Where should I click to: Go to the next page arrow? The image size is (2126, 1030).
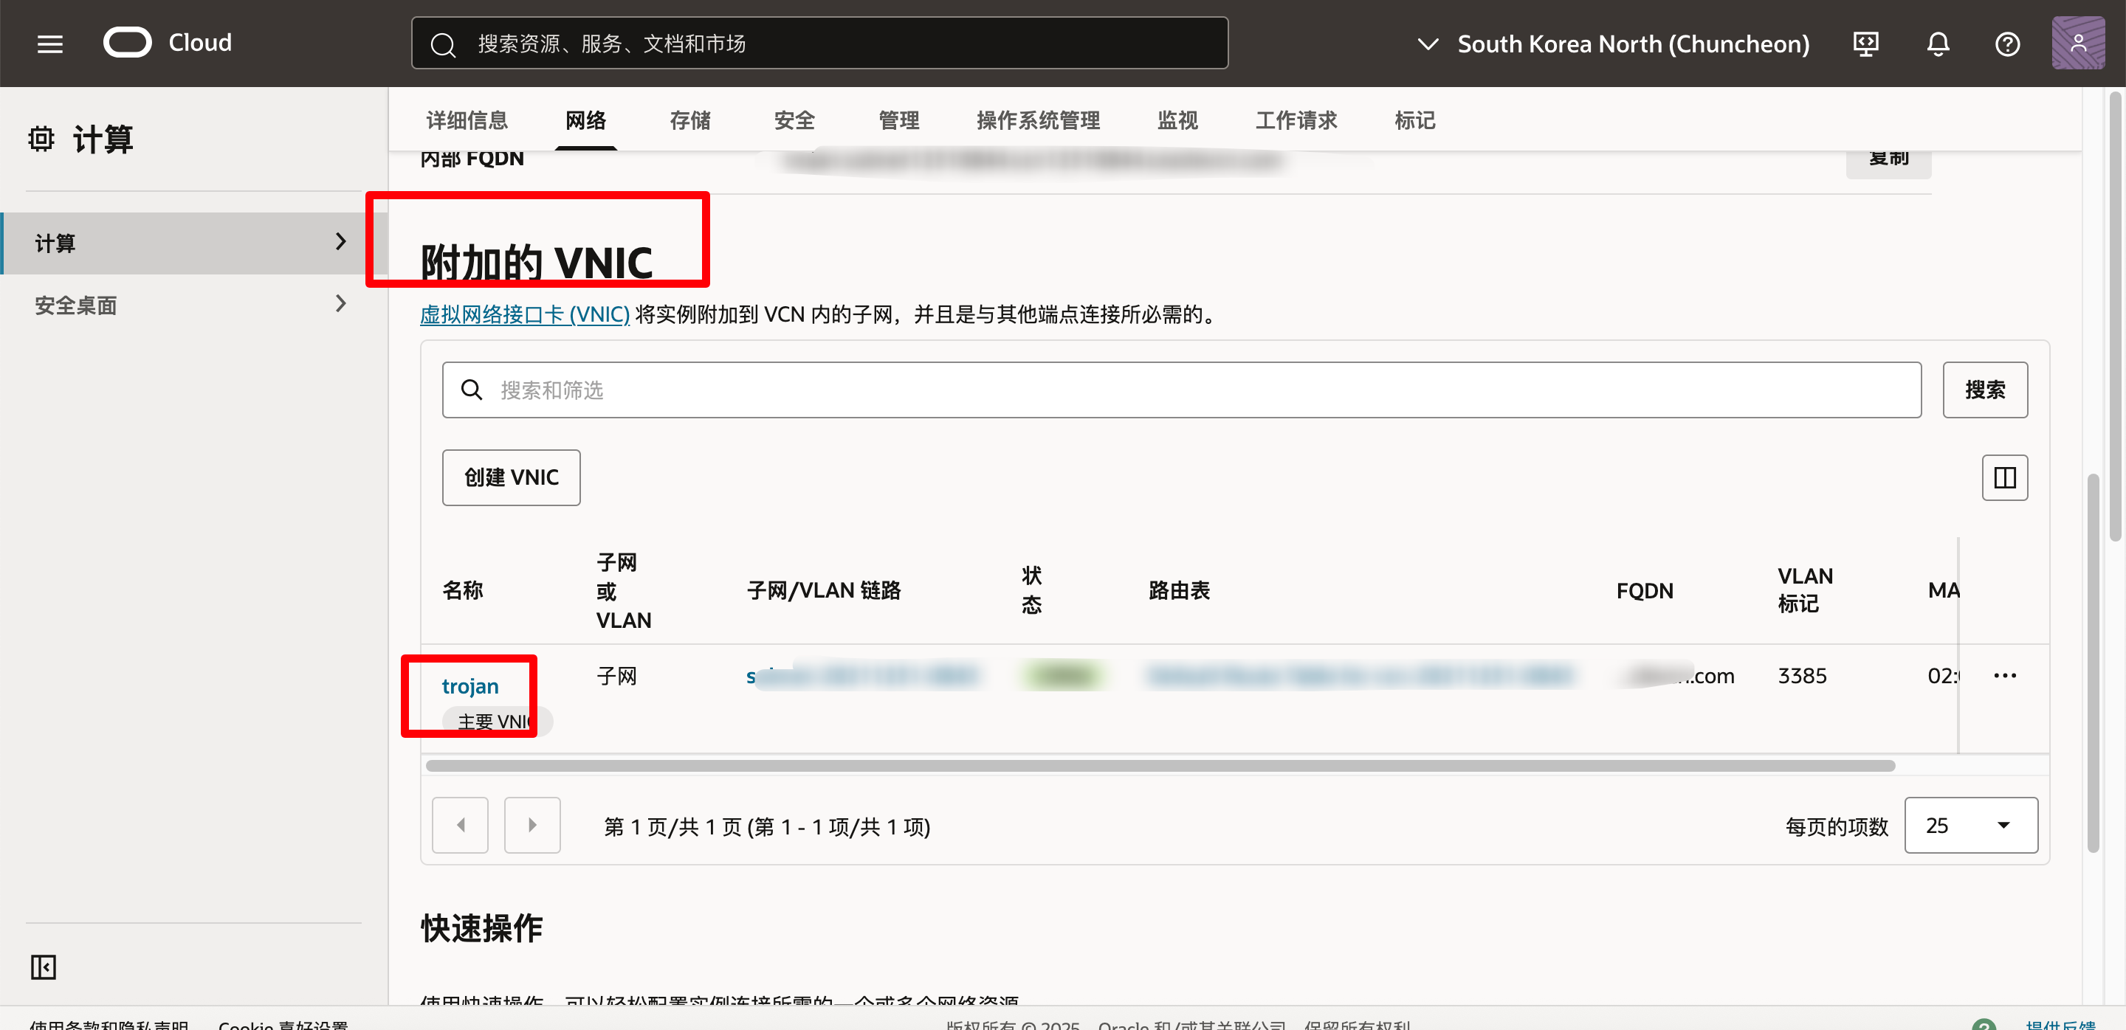point(532,825)
